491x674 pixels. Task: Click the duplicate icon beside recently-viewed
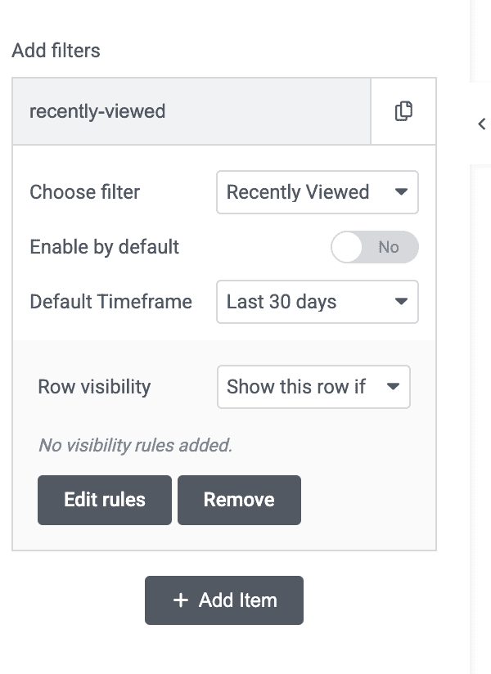click(x=403, y=111)
